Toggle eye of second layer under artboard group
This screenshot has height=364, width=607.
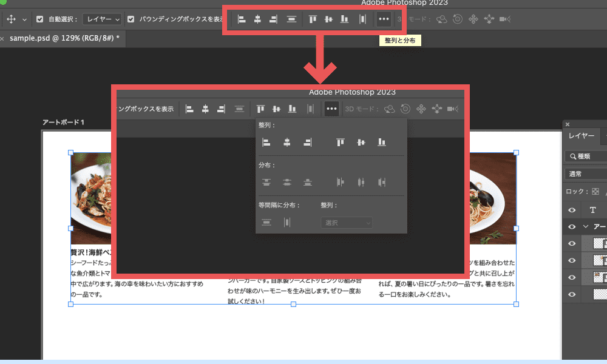572,261
